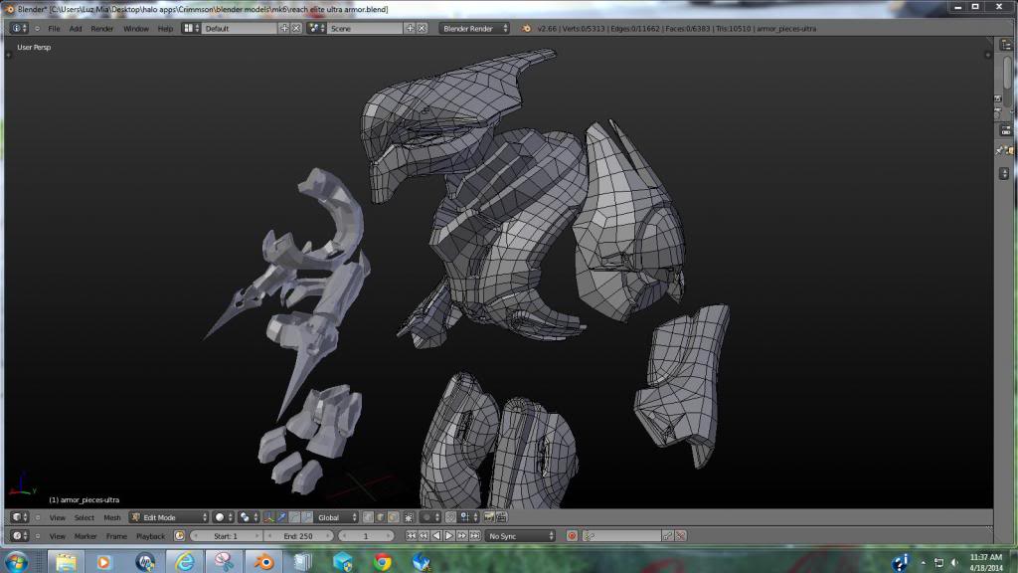Enable the rotate manipulator
Image resolution: width=1018 pixels, height=573 pixels.
[x=294, y=517]
